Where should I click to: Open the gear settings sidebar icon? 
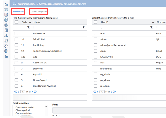pyautogui.click(x=6, y=51)
